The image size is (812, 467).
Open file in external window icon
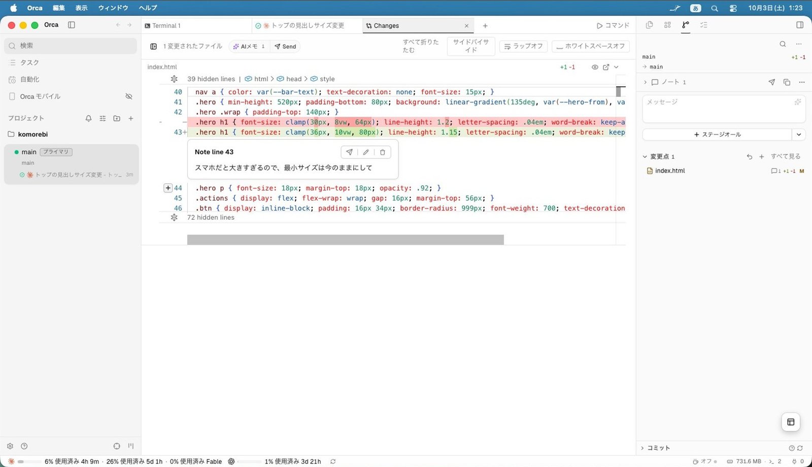tap(606, 67)
